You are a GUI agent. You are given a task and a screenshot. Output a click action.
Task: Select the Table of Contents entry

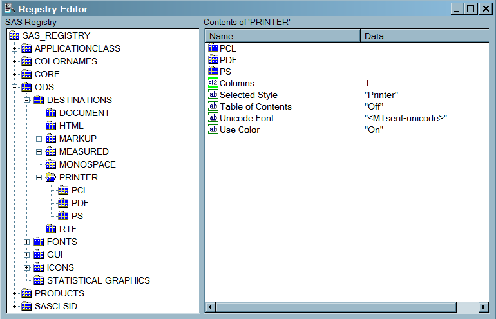tap(255, 106)
